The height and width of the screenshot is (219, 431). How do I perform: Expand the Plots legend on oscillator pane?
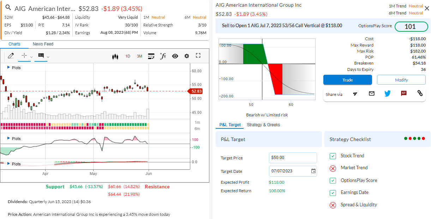[x=14, y=139]
